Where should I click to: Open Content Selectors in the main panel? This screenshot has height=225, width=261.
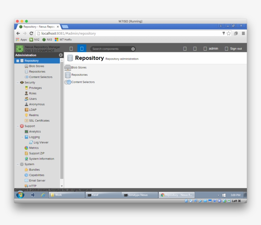pos(83,82)
